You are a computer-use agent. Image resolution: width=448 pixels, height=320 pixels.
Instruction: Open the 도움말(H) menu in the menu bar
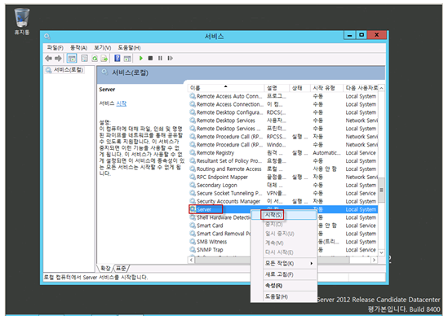(129, 47)
